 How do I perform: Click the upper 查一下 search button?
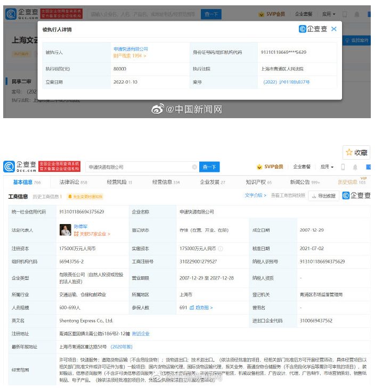(211, 14)
